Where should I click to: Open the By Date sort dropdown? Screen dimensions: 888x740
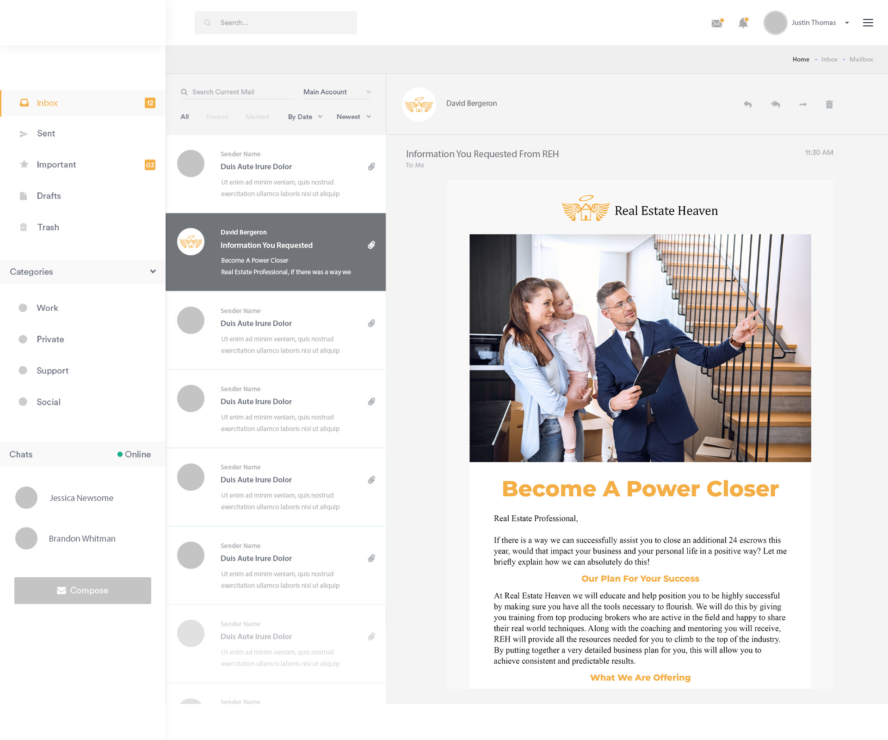point(305,117)
